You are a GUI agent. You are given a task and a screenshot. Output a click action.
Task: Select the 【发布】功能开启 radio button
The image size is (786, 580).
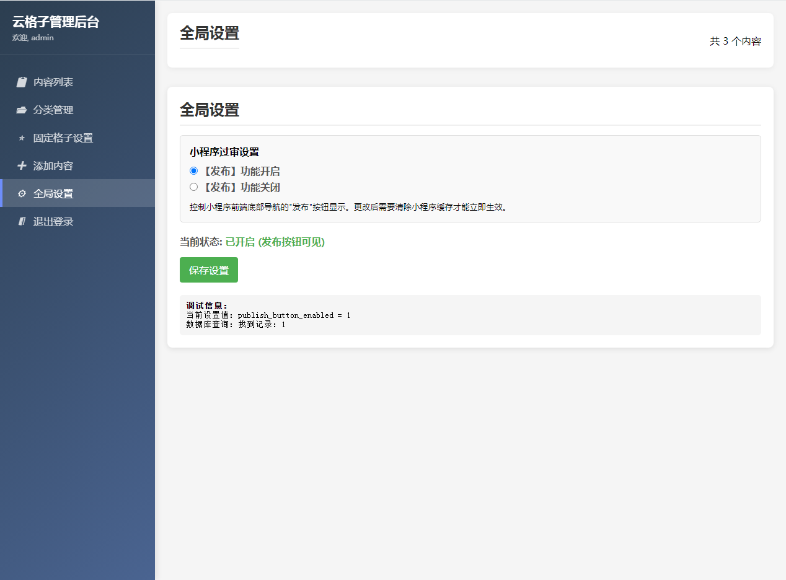(193, 171)
